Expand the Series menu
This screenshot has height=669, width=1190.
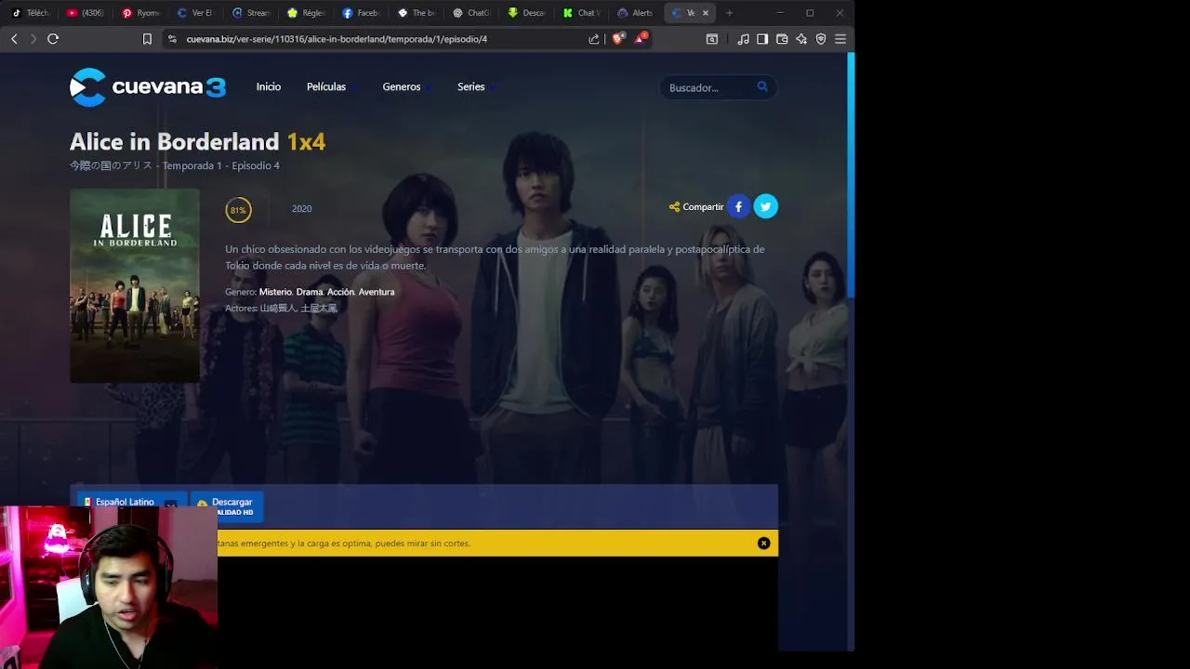coord(472,86)
